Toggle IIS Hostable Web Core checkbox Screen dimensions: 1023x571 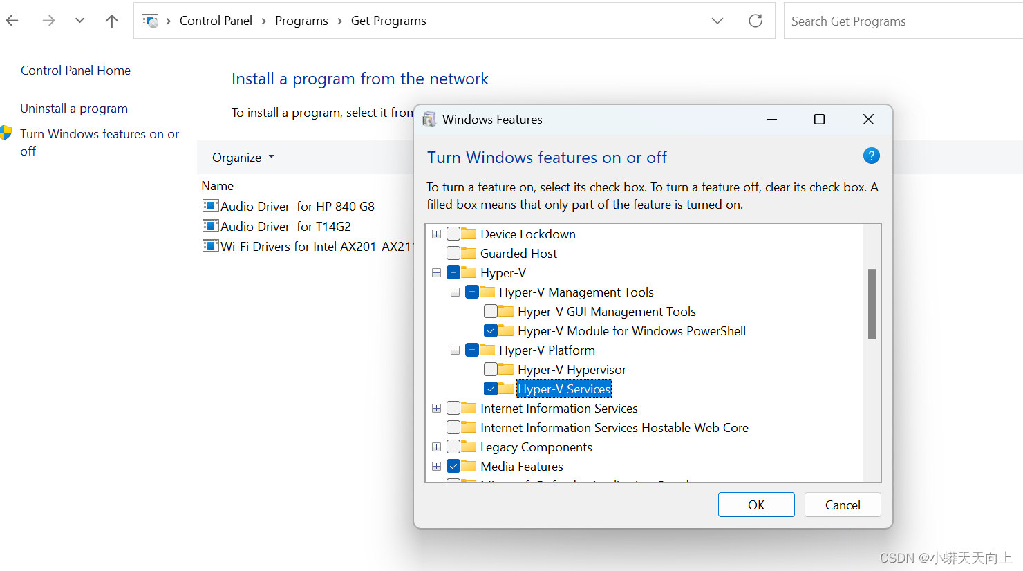tap(453, 427)
